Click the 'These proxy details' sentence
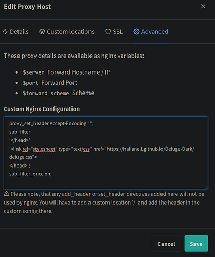Image resolution: width=215 pixels, height=257 pixels. click(x=74, y=56)
